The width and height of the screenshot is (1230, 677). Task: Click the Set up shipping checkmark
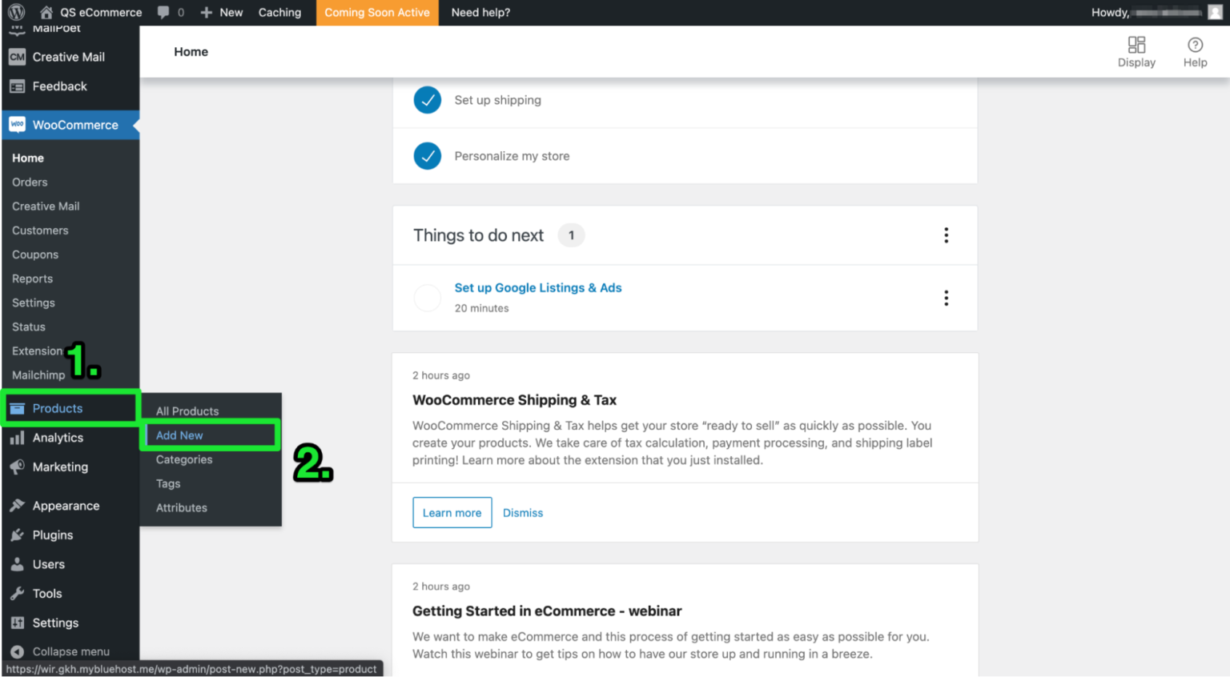427,100
